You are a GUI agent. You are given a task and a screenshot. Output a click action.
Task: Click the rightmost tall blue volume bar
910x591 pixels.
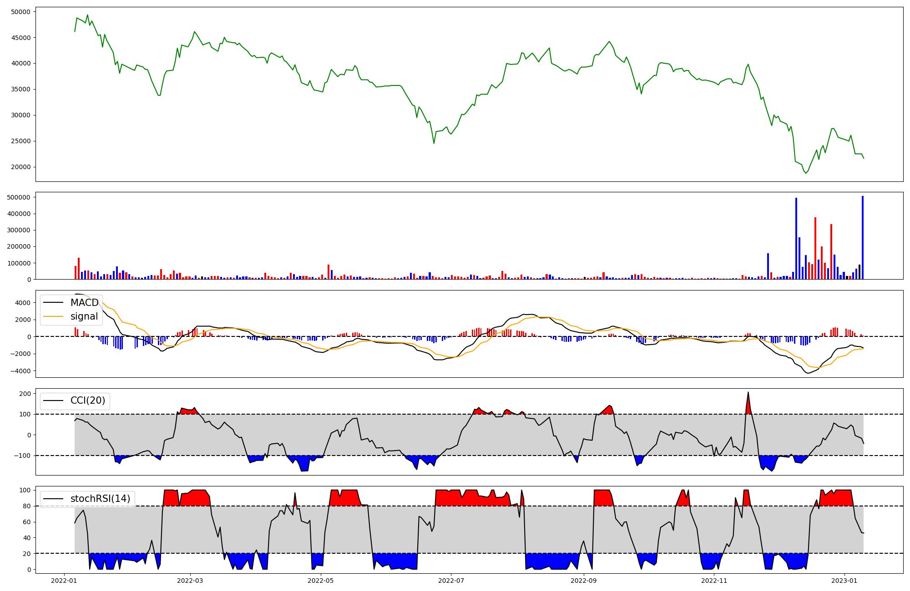tap(862, 237)
